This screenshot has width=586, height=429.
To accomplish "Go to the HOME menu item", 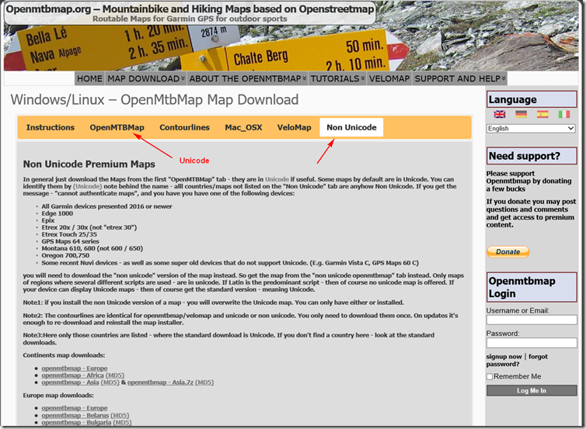I will (89, 78).
